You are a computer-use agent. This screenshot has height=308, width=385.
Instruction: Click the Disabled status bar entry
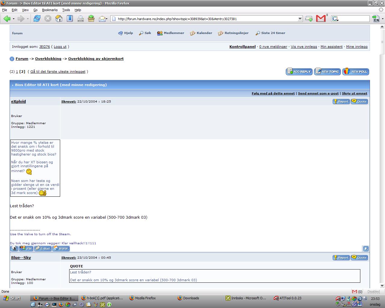pyautogui.click(x=373, y=291)
